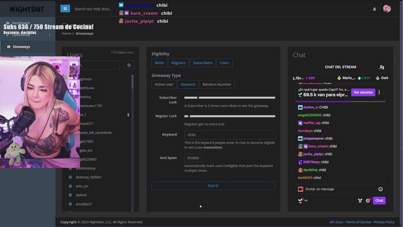Click the three-dot menu on prediction banner
The image size is (403, 227).
click(379, 92)
